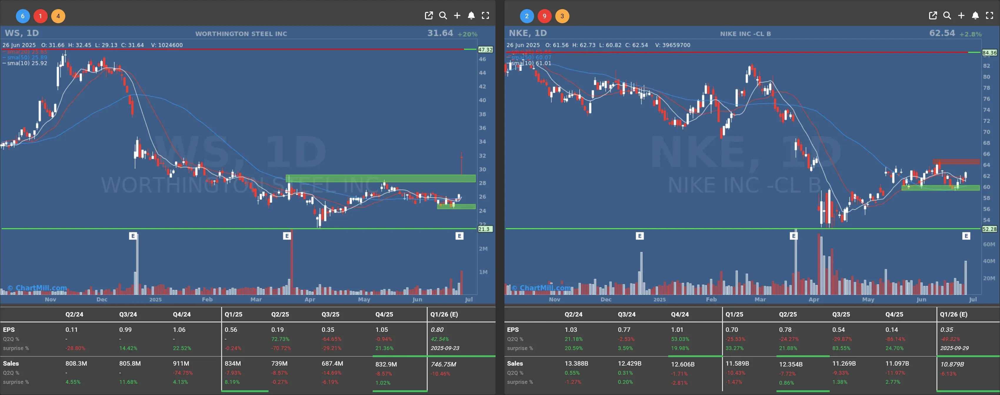Click the search magnifier on WS panel

tap(443, 16)
